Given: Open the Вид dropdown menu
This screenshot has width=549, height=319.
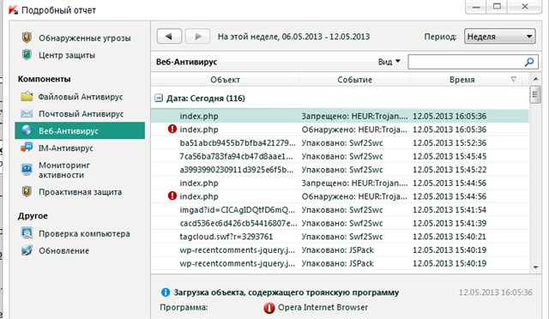Looking at the screenshot, I should pyautogui.click(x=389, y=62).
